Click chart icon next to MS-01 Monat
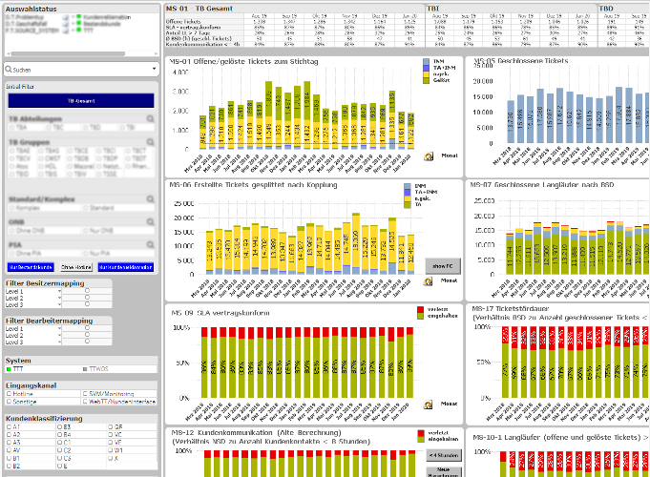This screenshot has height=477, width=650. (430, 154)
